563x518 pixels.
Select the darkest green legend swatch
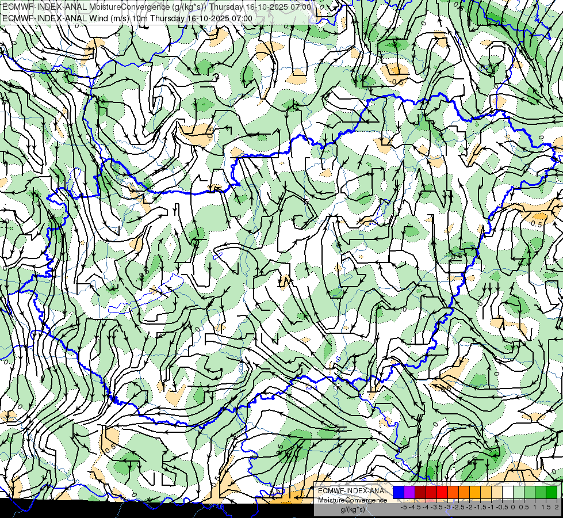click(x=552, y=493)
